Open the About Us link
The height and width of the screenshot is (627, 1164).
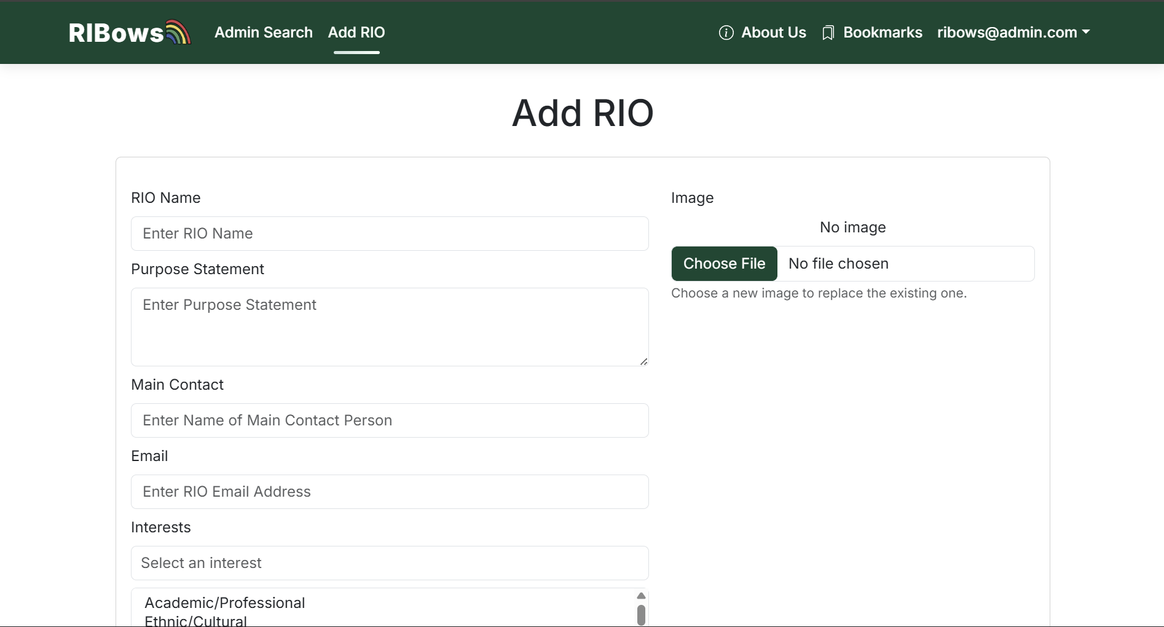[x=773, y=33]
